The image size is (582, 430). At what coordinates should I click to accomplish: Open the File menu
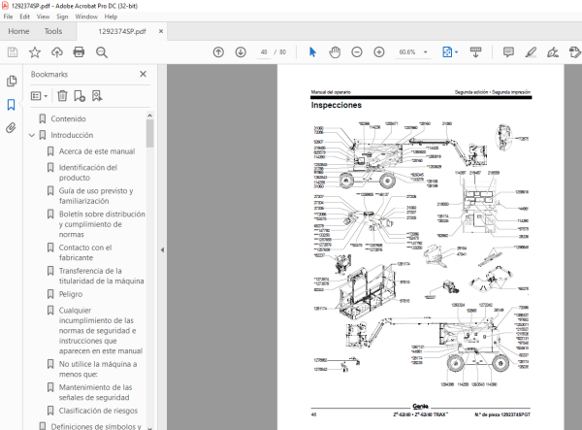pyautogui.click(x=8, y=17)
